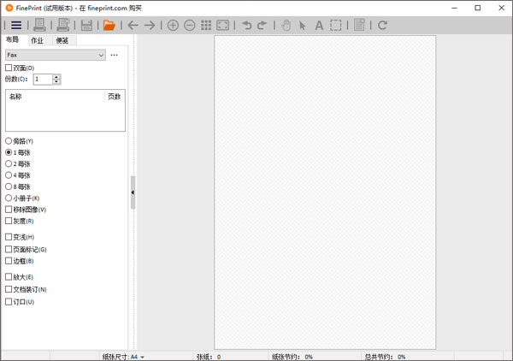
Task: Select the 4 每张 layout radio button
Action: click(x=9, y=175)
